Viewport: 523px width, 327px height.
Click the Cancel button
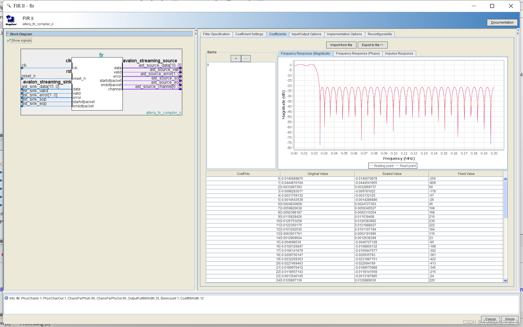point(490,319)
